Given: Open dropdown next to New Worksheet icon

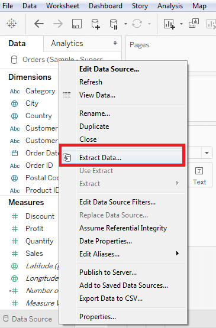Looking at the screenshot, I should [181, 24].
